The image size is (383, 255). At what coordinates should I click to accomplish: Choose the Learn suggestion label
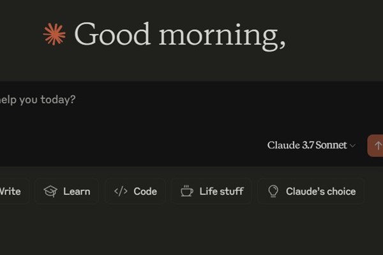click(x=77, y=191)
